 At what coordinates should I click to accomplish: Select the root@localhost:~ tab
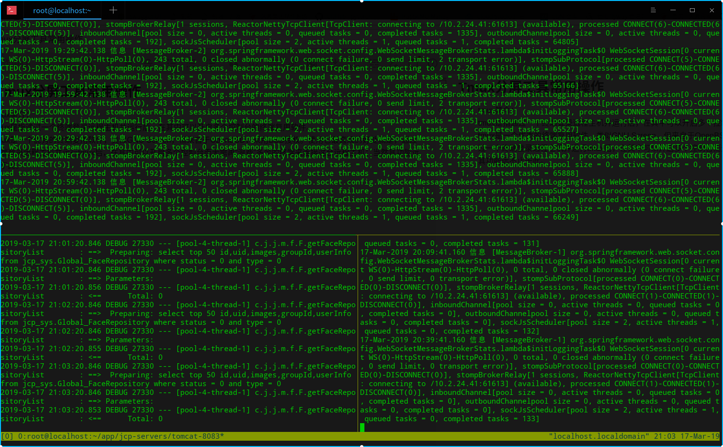(62, 10)
